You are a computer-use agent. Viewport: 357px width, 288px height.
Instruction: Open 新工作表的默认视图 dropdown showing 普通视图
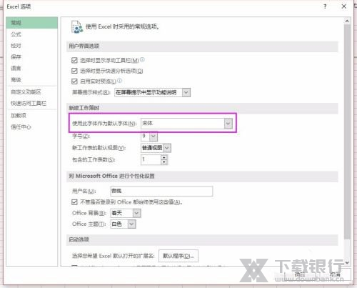point(167,148)
